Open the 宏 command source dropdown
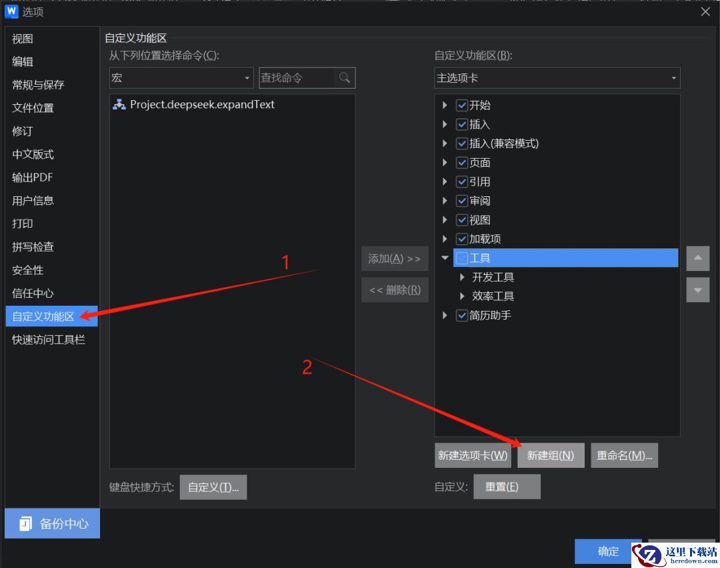This screenshot has width=720, height=568. 181,78
